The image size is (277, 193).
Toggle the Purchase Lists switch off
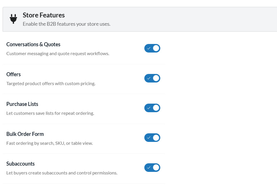point(152,108)
